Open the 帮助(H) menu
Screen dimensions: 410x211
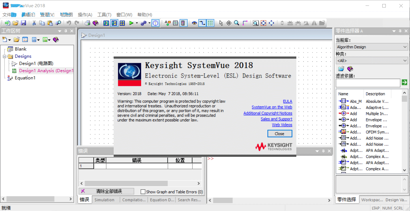pos(145,15)
